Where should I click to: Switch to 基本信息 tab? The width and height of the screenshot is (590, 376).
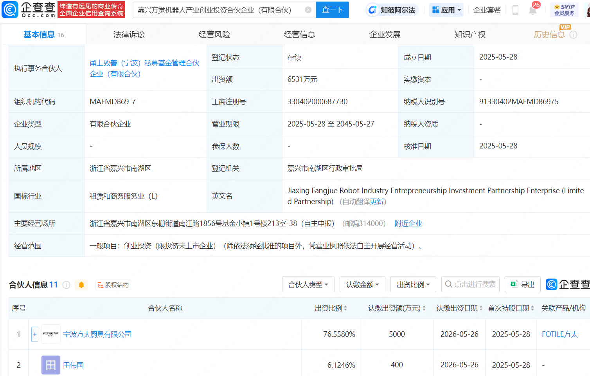tap(44, 34)
